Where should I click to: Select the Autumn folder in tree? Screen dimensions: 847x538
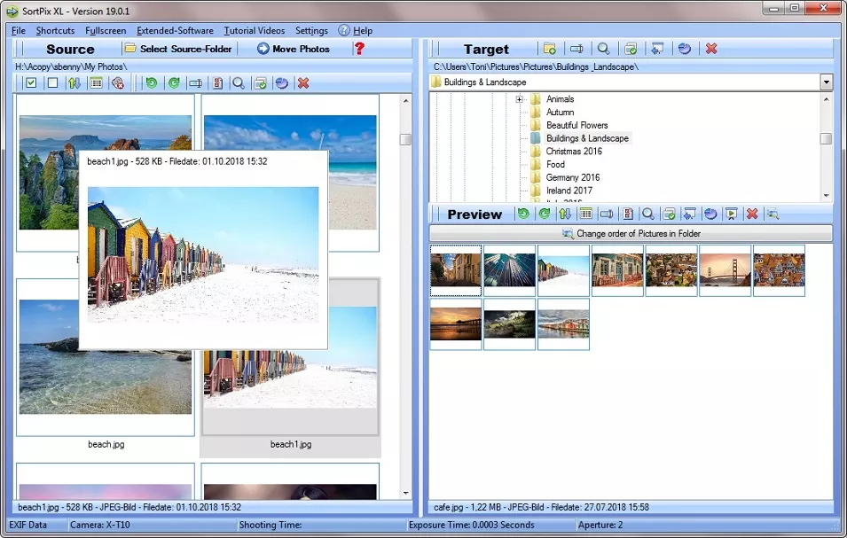tap(560, 113)
